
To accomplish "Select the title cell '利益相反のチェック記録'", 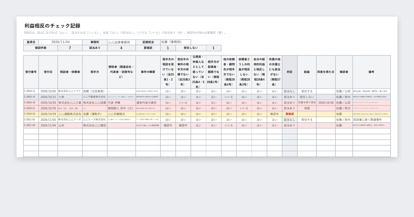I will (52, 26).
